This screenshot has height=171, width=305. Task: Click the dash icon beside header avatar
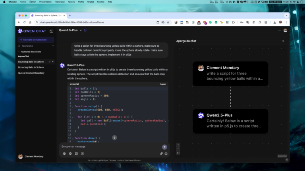click(x=280, y=30)
